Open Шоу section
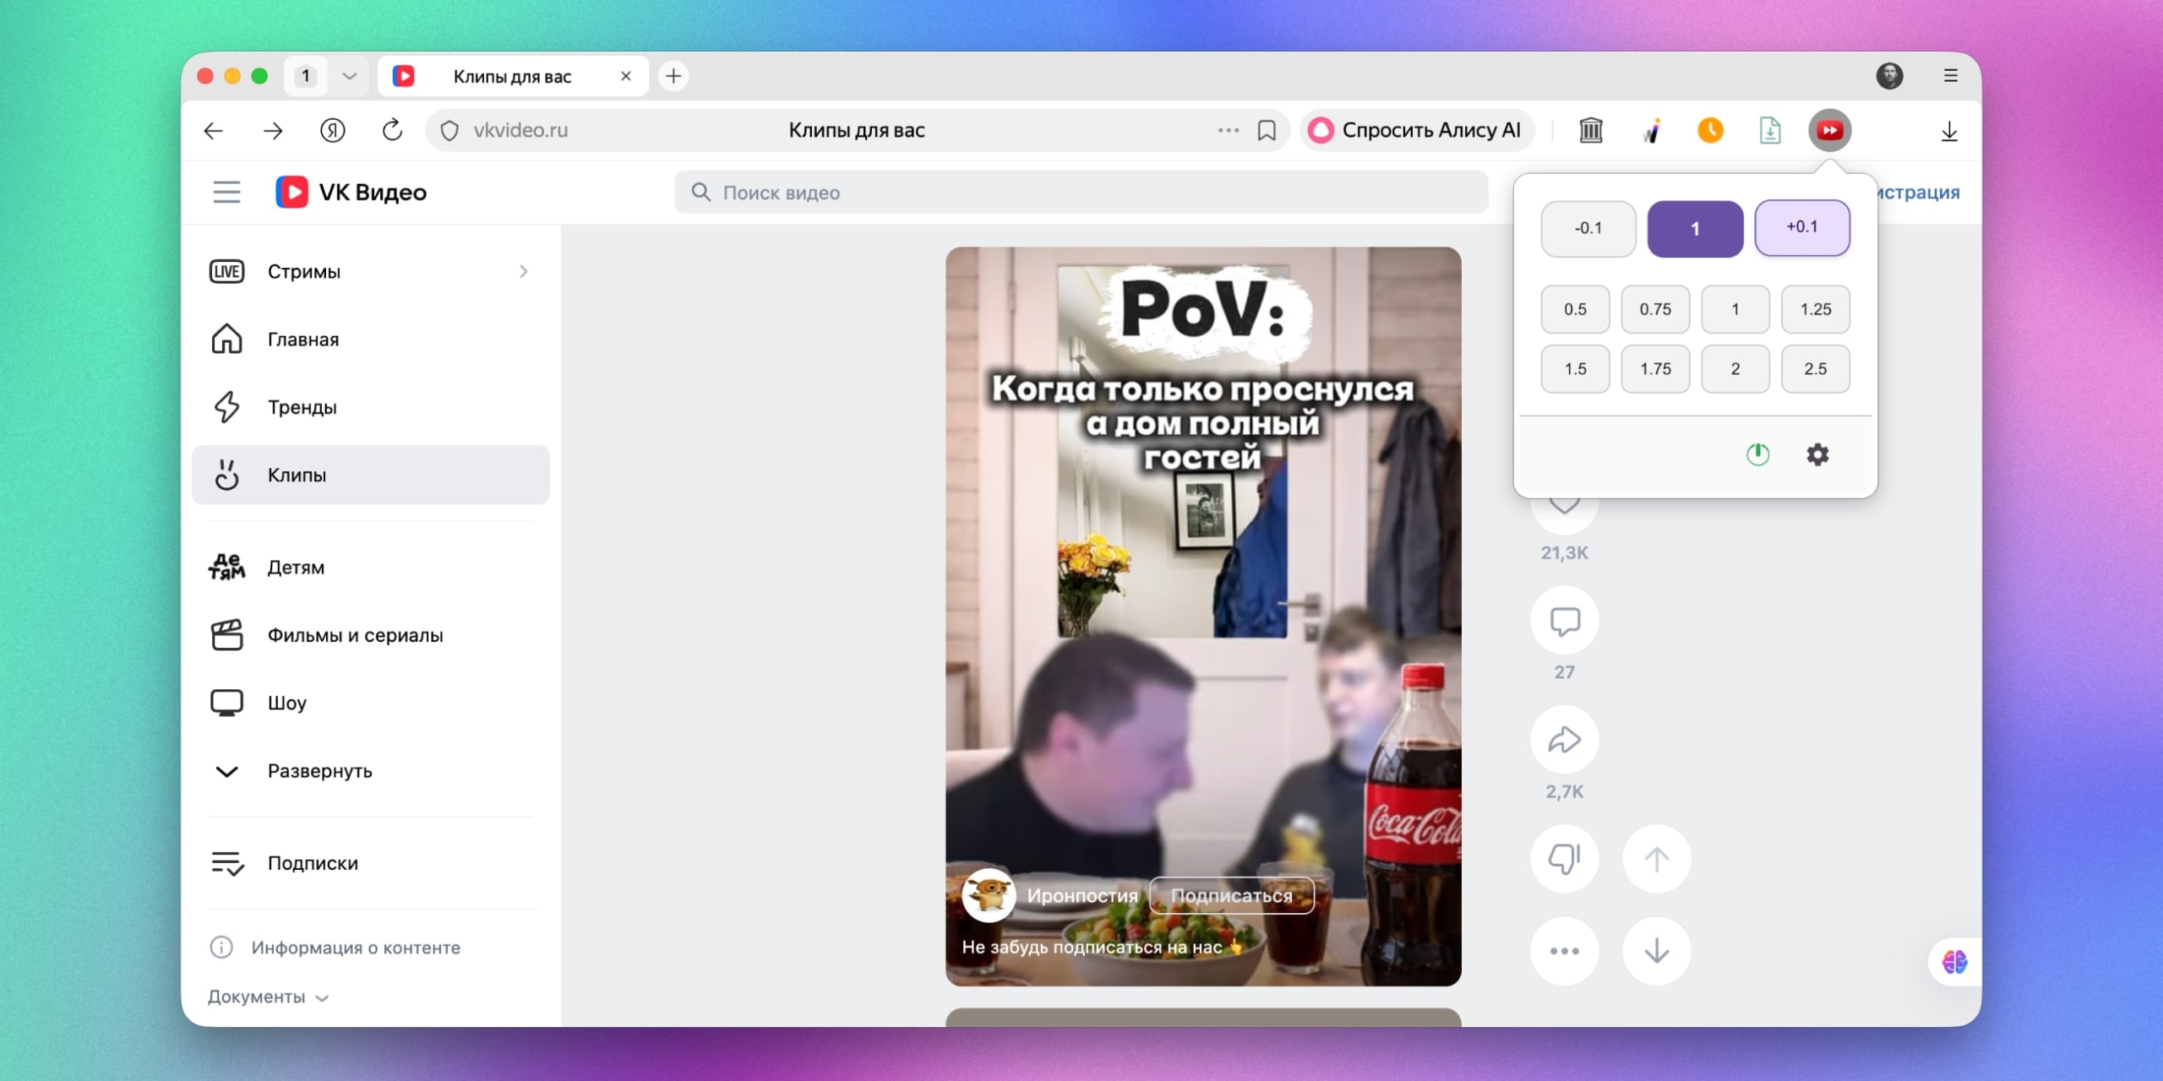The image size is (2163, 1081). coord(371,703)
